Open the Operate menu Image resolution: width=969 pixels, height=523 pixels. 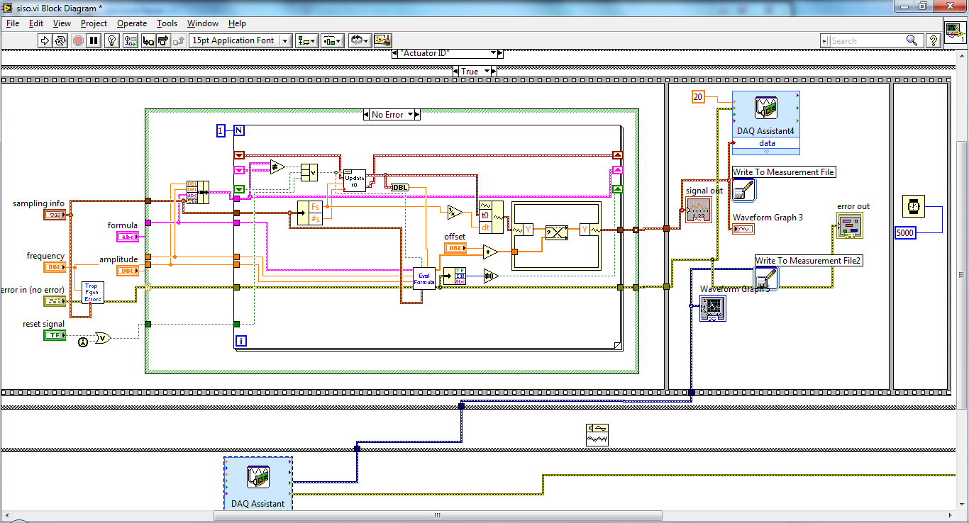coord(132,23)
